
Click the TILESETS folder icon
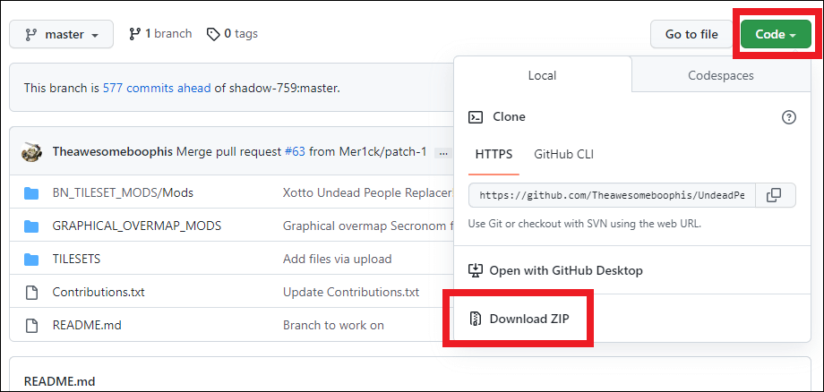[32, 259]
